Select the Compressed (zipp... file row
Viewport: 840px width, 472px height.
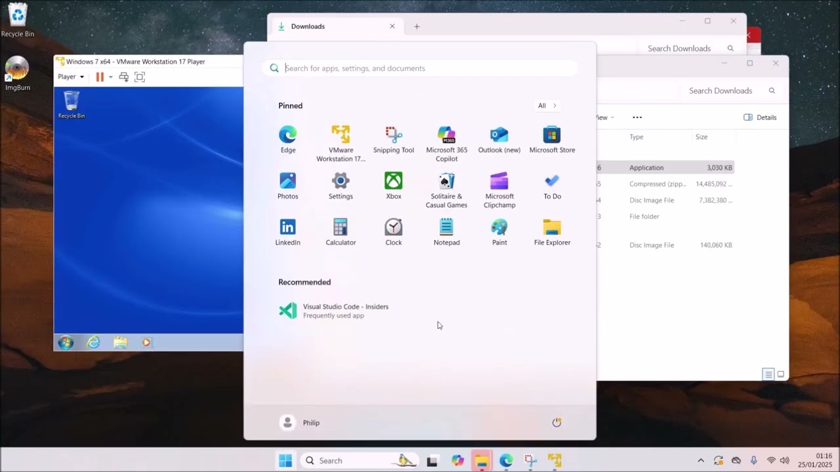[665, 184]
